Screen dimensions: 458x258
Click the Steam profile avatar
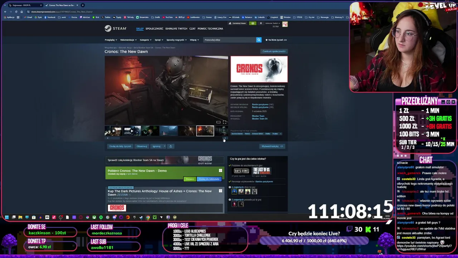[285, 24]
